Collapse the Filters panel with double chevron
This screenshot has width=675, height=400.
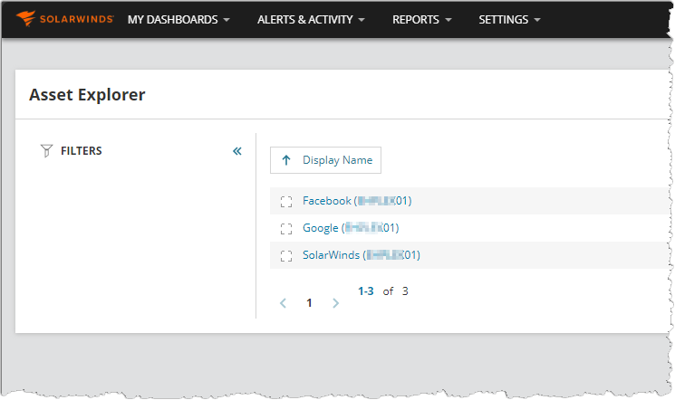(237, 151)
